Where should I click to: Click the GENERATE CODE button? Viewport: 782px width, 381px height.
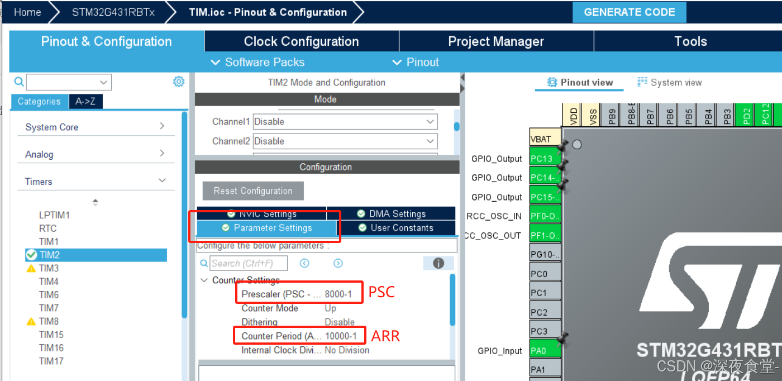630,12
